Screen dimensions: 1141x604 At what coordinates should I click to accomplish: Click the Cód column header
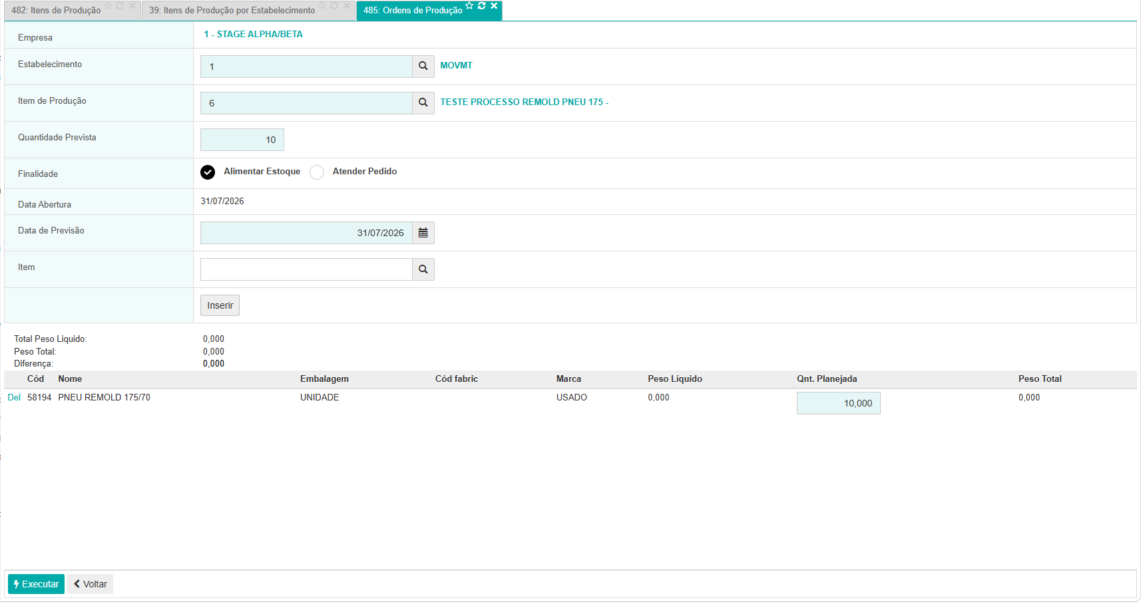click(35, 378)
